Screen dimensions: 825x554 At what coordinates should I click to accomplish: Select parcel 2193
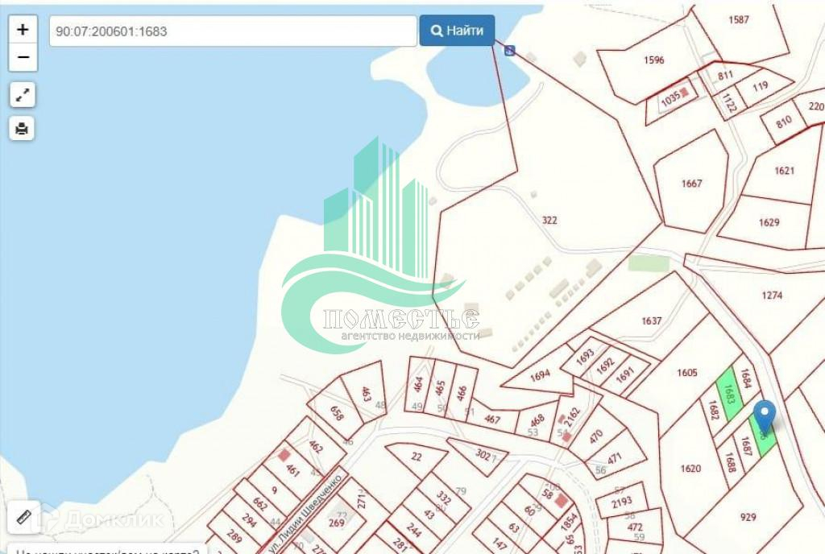pyautogui.click(x=621, y=502)
